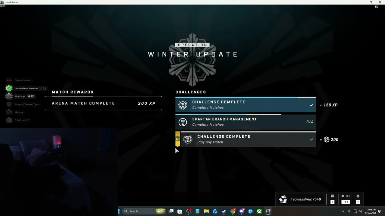
Task: Click the "200 XP" match reward value
Action: (147, 103)
